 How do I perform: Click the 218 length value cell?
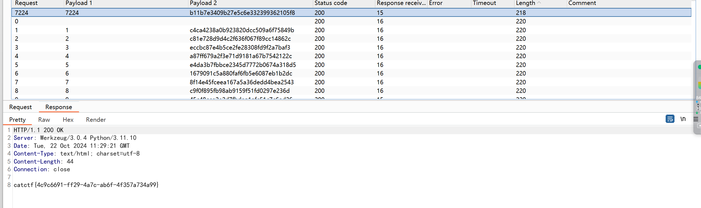click(521, 13)
